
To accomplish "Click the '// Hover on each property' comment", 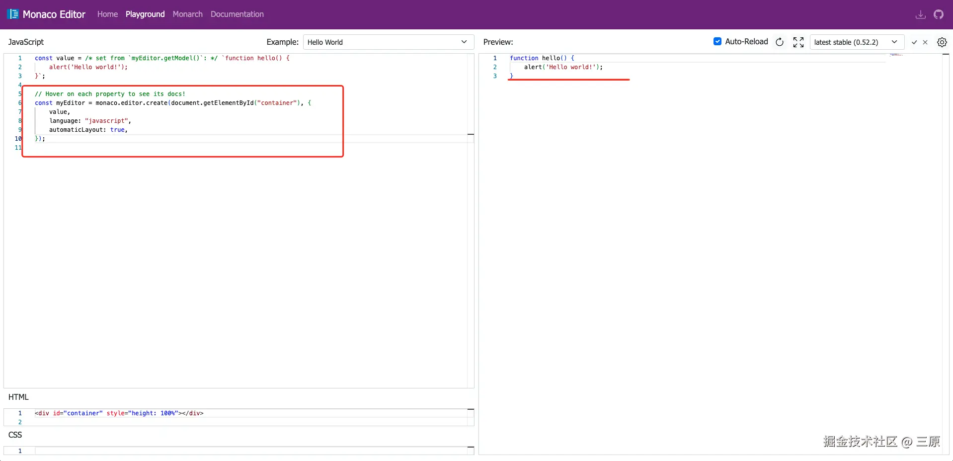I will [x=110, y=94].
